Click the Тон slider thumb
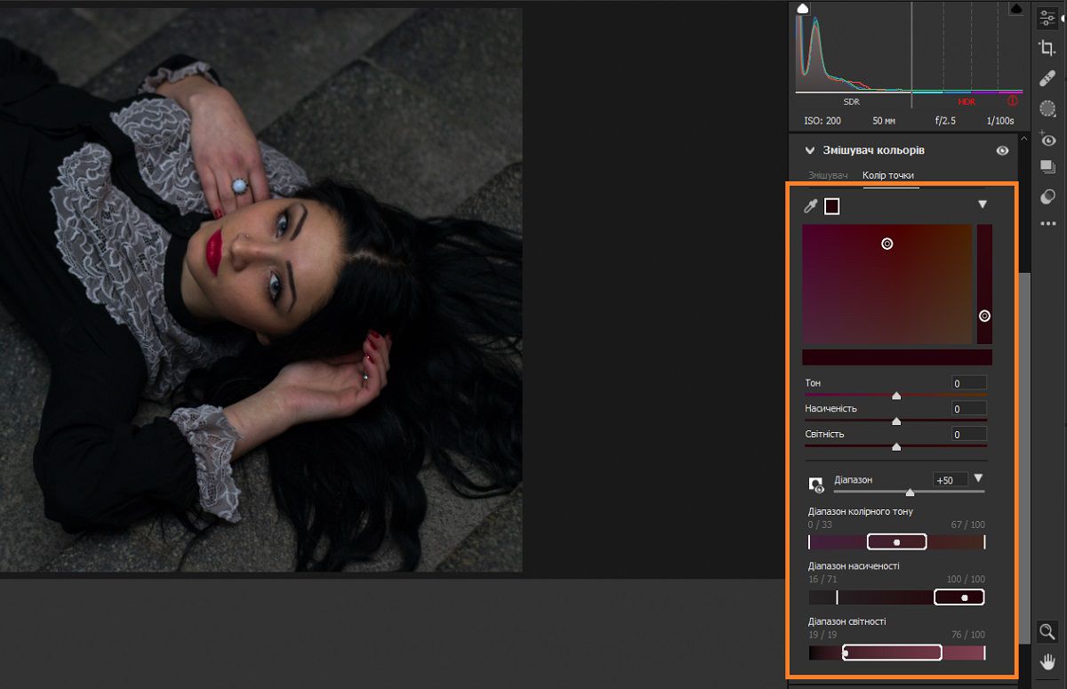Viewport: 1067px width, 689px height. tap(896, 396)
